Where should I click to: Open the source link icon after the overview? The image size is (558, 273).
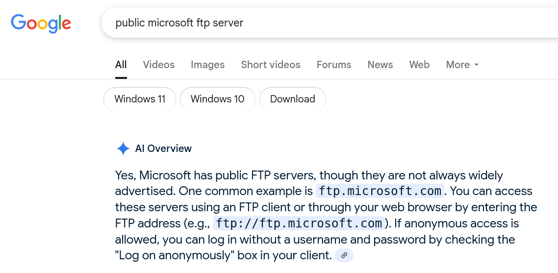pos(344,255)
